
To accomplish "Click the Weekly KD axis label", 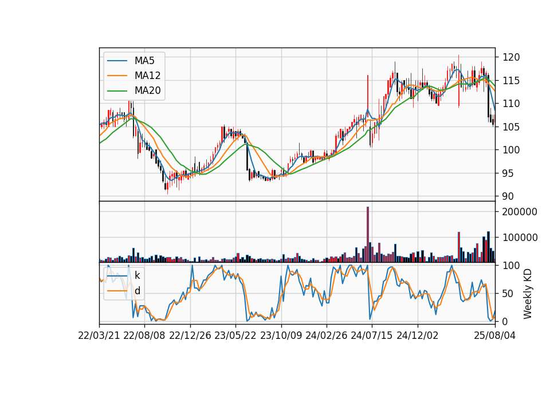I will 528,294.
